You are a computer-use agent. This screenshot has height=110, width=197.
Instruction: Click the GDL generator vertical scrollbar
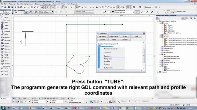[144, 56]
